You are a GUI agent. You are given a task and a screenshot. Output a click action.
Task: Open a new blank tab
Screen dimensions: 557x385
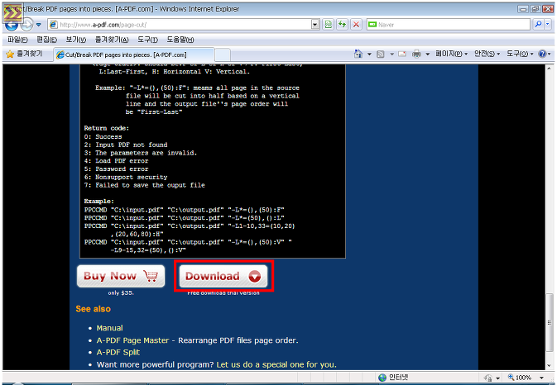[x=223, y=55]
